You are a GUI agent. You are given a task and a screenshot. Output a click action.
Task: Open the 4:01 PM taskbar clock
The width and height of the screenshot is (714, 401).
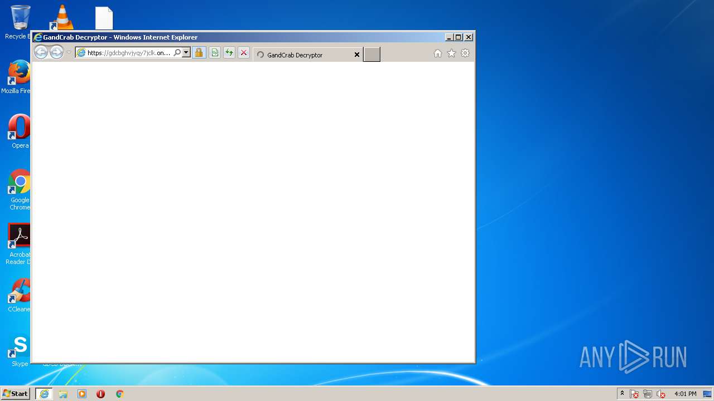pyautogui.click(x=685, y=394)
